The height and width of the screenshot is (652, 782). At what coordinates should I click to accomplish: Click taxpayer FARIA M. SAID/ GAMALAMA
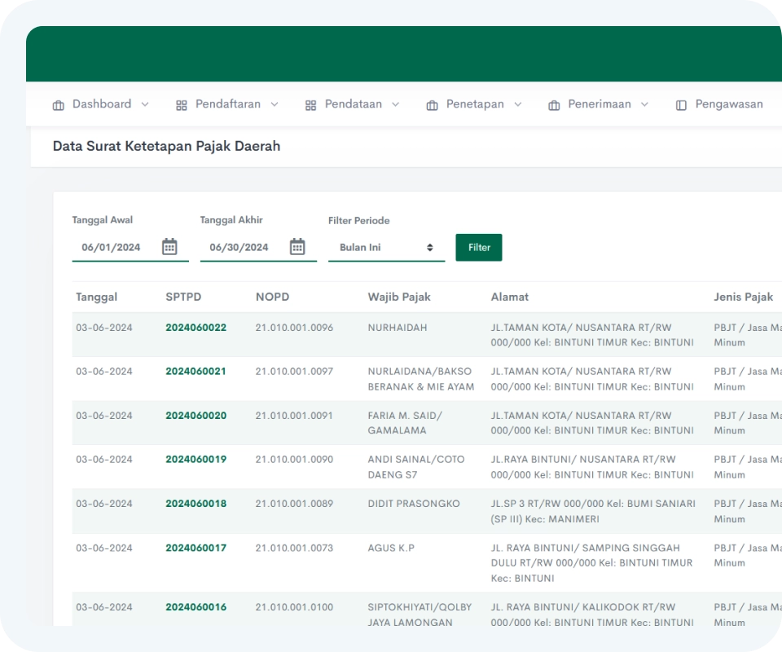(405, 423)
